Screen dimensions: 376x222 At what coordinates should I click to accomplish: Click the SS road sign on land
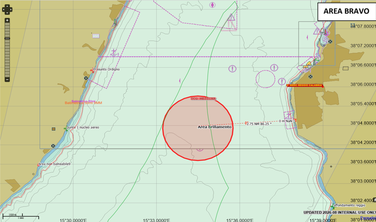pyautogui.click(x=96, y=36)
